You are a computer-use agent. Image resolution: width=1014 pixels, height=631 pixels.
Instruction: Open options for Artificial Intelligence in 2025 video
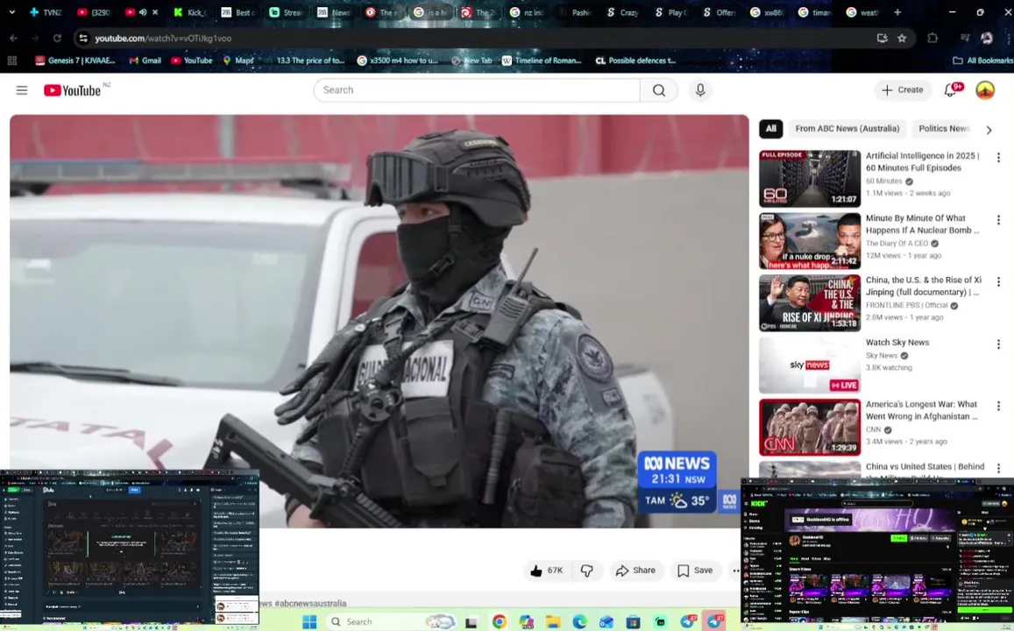[x=998, y=158]
